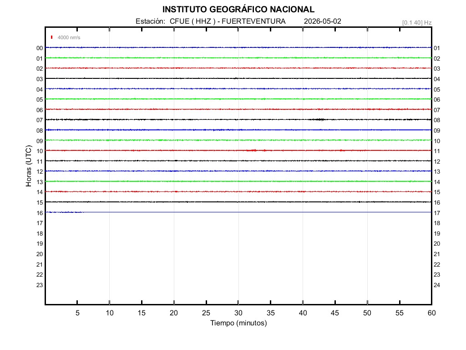The height and width of the screenshot is (350, 466).
Task: Click the Tiempo (minutos) axis label
Action: click(x=238, y=323)
